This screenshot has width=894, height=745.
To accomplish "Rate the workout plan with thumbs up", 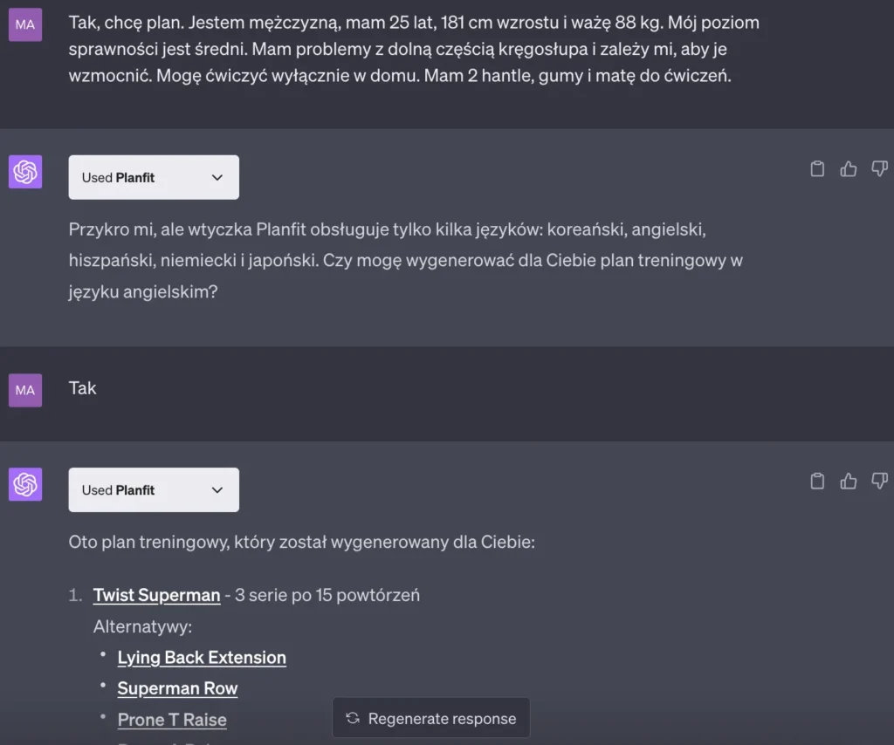I will point(848,481).
